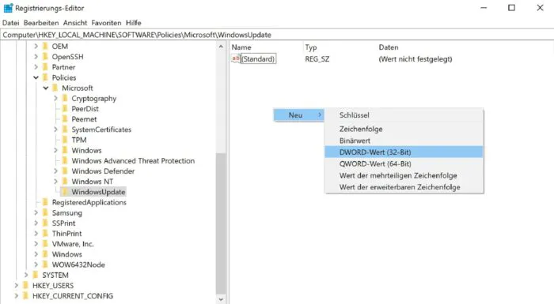
Task: Click the SystemCertificates folder icon
Action: click(x=65, y=129)
